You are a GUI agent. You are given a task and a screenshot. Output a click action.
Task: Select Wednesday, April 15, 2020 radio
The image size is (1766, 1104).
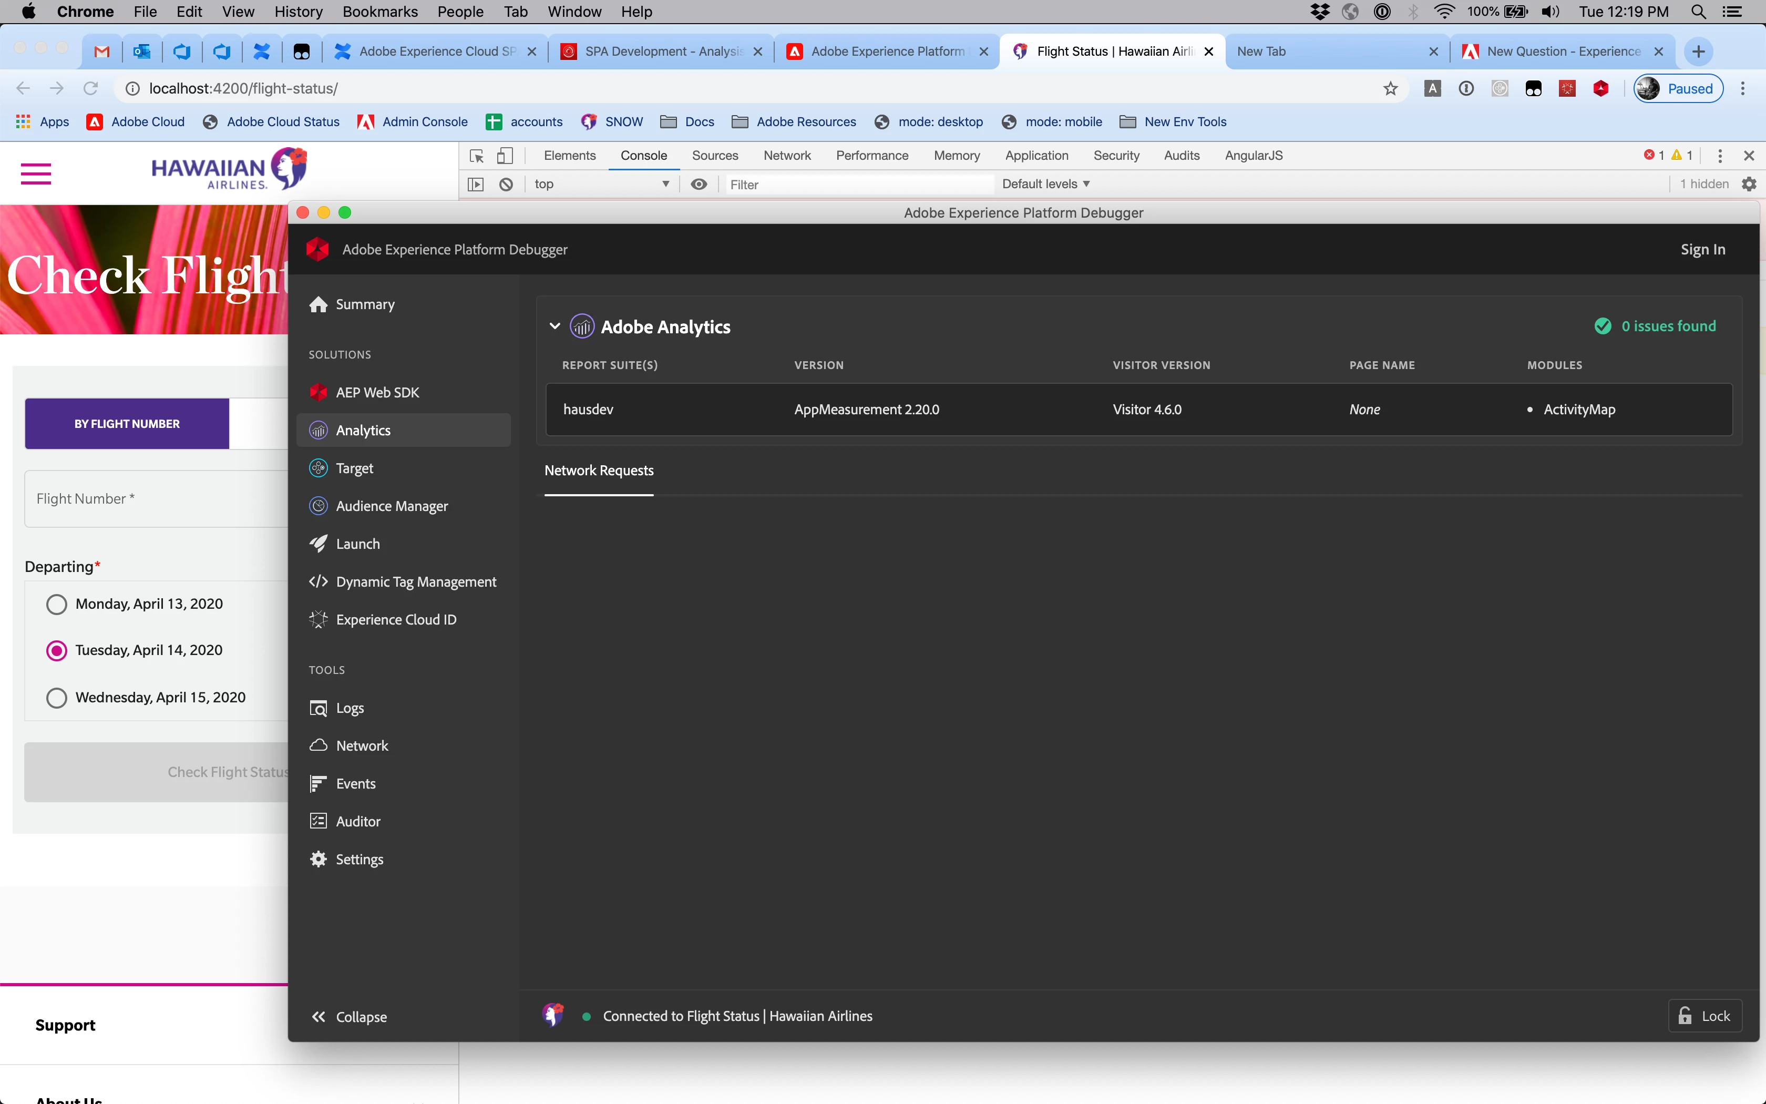tap(56, 697)
